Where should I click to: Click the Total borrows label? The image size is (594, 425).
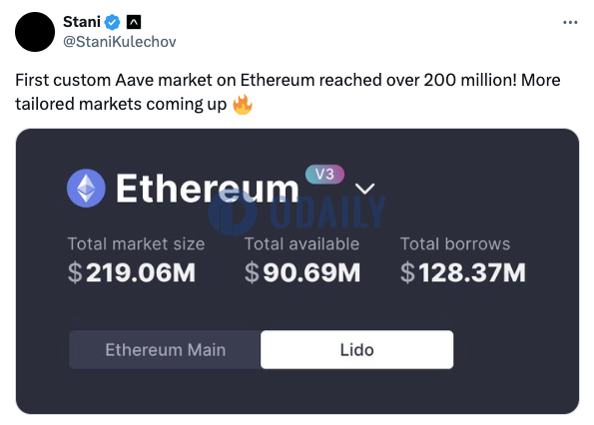tap(455, 244)
